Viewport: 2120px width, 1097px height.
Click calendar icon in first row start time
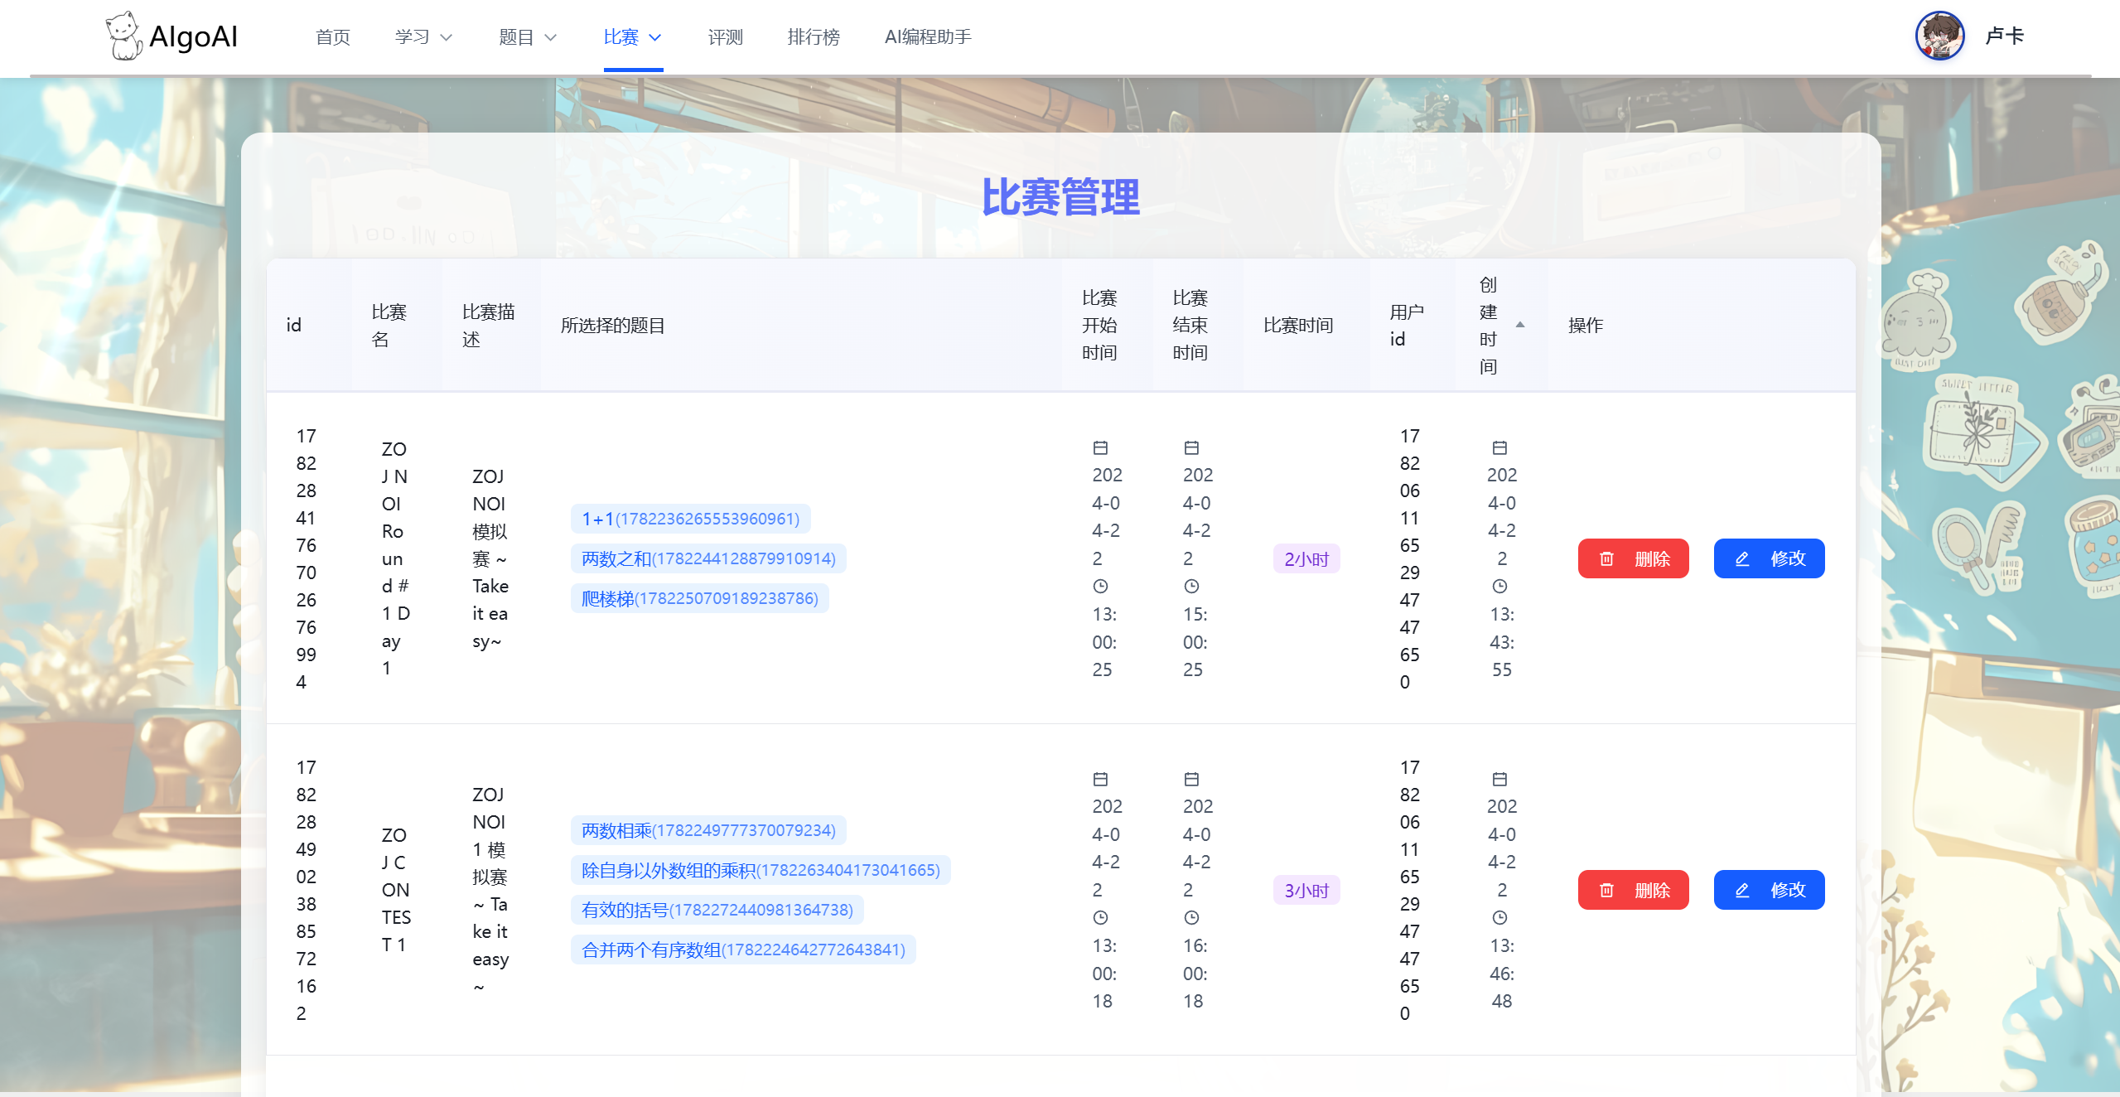tap(1100, 448)
